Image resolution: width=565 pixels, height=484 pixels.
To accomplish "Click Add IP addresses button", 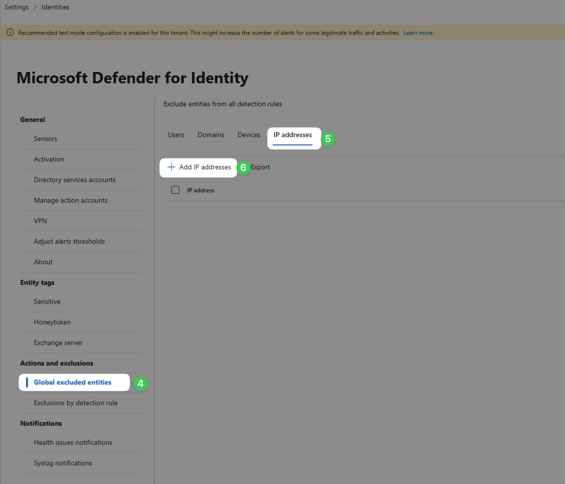I will coord(199,167).
